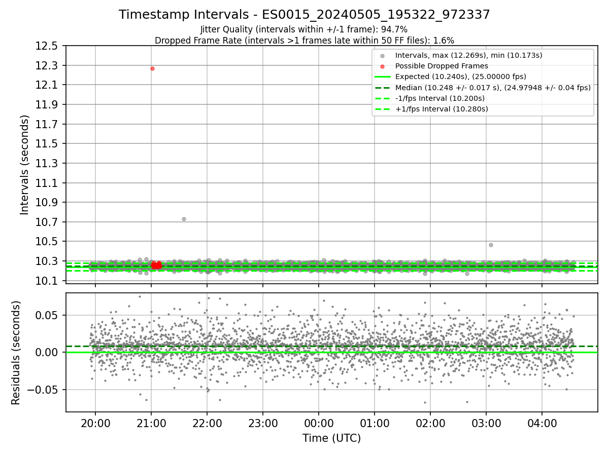Click the '12.1' y-axis tick label

click(x=48, y=85)
